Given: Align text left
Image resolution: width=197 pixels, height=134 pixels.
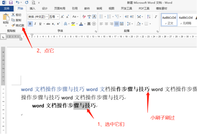Looking at the screenshot, I should point(101,24).
